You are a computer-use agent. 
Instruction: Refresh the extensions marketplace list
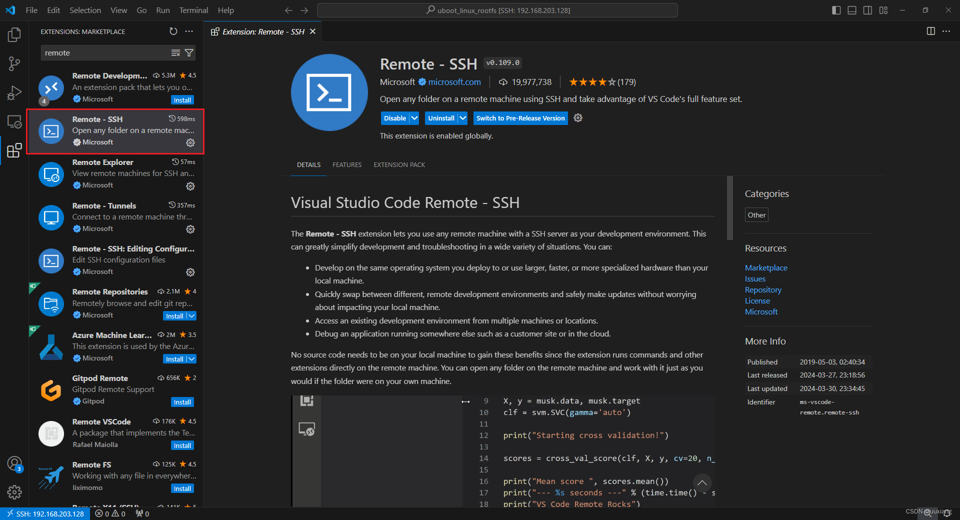coord(173,31)
